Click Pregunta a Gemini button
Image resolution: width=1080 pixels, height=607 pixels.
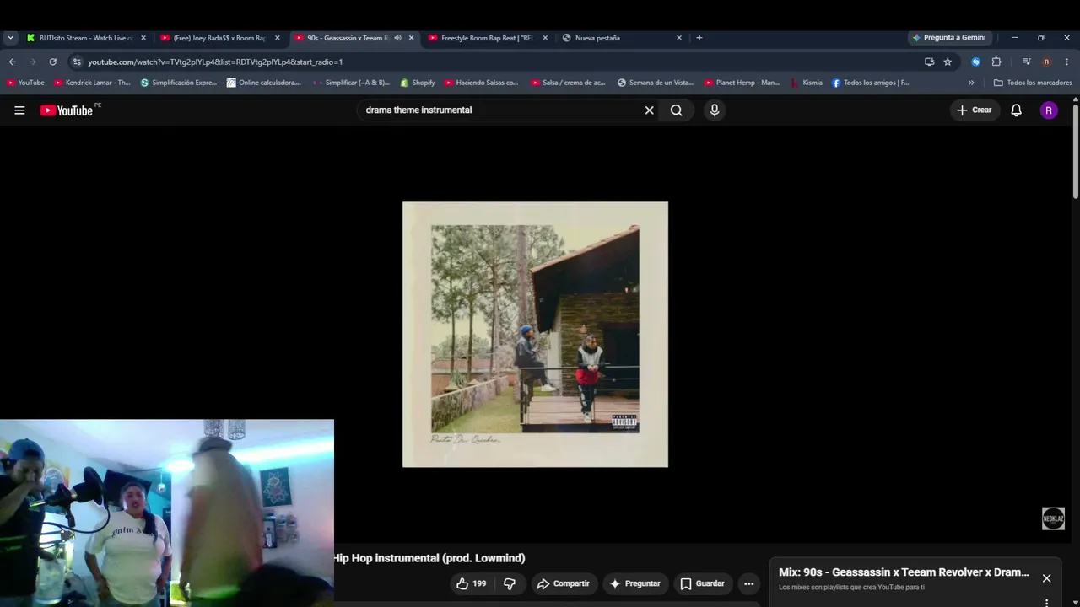point(949,38)
